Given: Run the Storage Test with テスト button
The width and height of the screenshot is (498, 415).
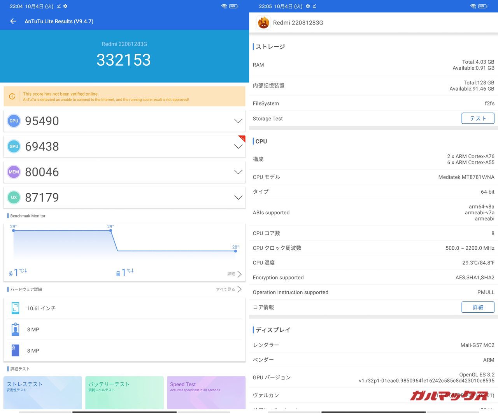Looking at the screenshot, I should [478, 119].
